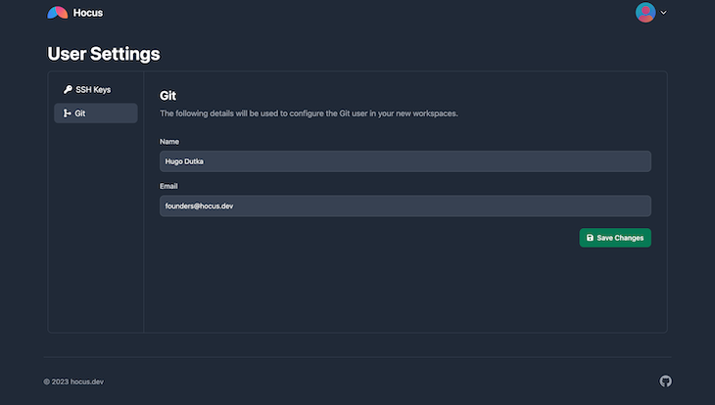
Task: Click the key icon beside SSH Keys
Action: 68,90
